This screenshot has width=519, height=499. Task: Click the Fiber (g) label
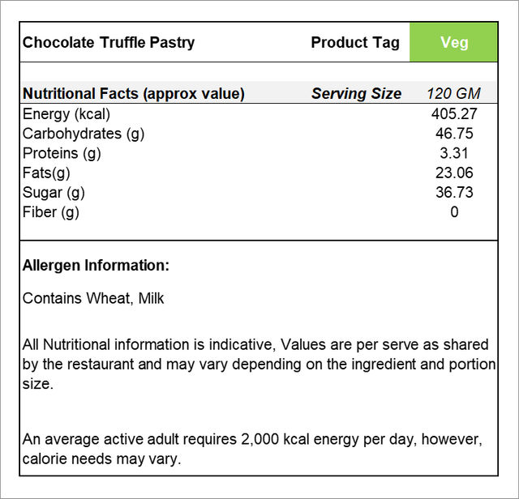50,212
